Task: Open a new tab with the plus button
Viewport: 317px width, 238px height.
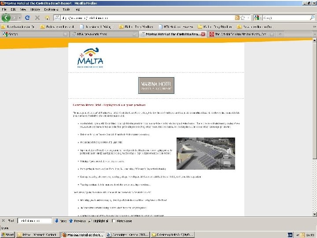Action: pyautogui.click(x=280, y=34)
